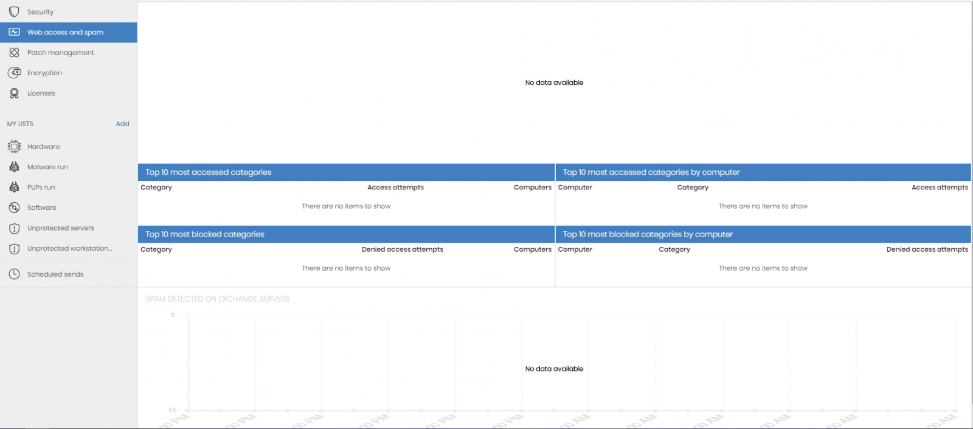Open the Patch management dashboard

[69, 53]
